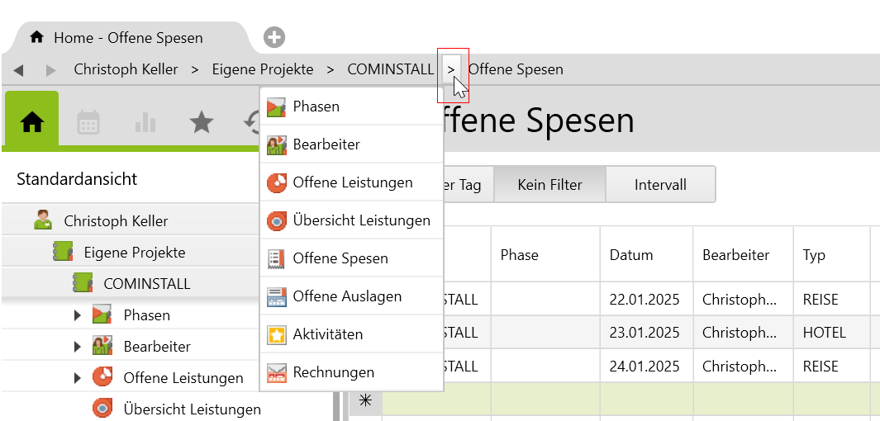Select Phasen in the dropdown menu
The height and width of the screenshot is (421, 880).
tap(316, 106)
